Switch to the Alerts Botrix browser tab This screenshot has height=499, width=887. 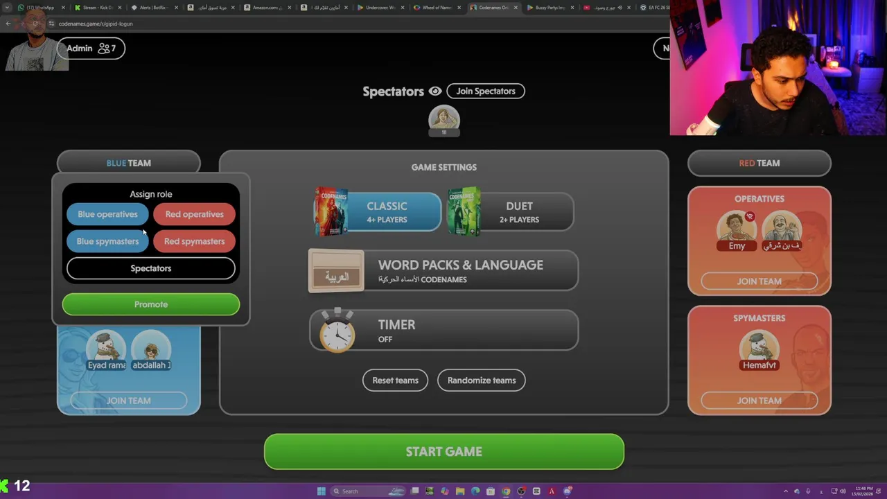tap(154, 8)
